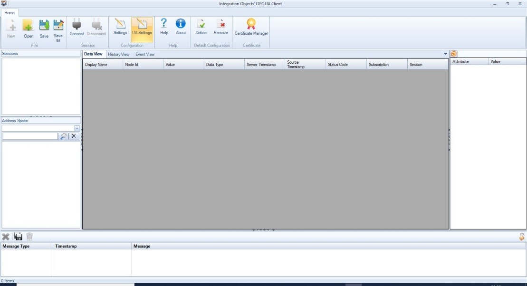This screenshot has width=527, height=286.
Task: Switch to the Event View tab
Action: point(145,55)
